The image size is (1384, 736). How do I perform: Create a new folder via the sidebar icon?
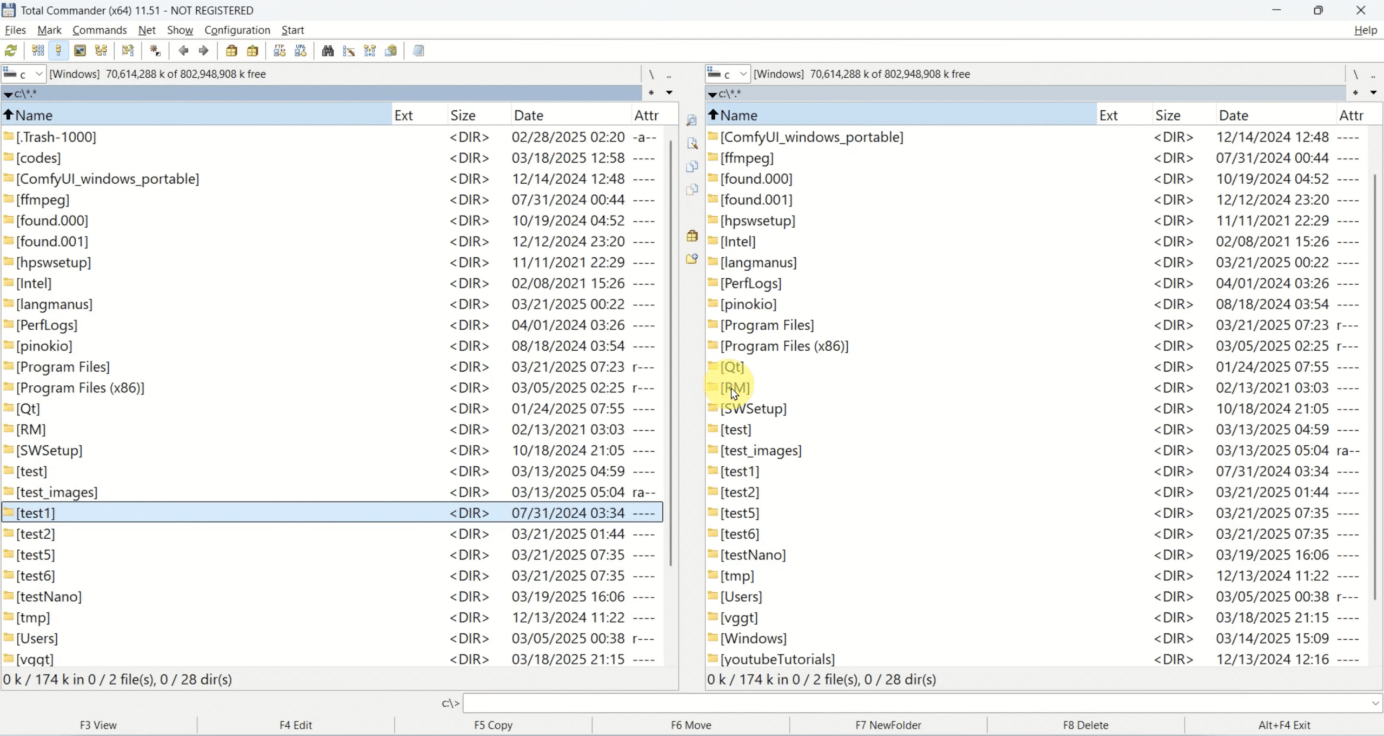[691, 259]
